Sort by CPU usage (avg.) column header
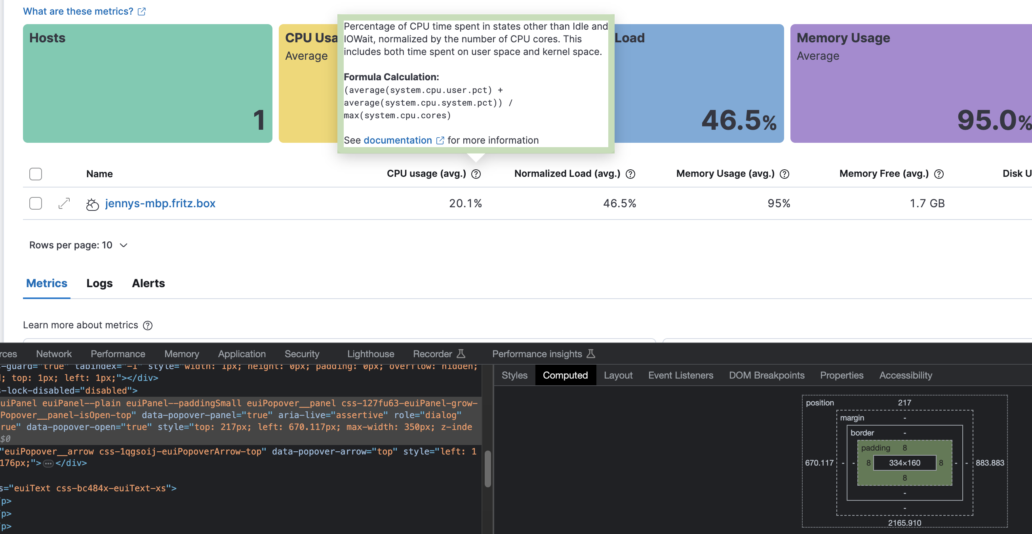Image resolution: width=1032 pixels, height=534 pixels. (426, 174)
